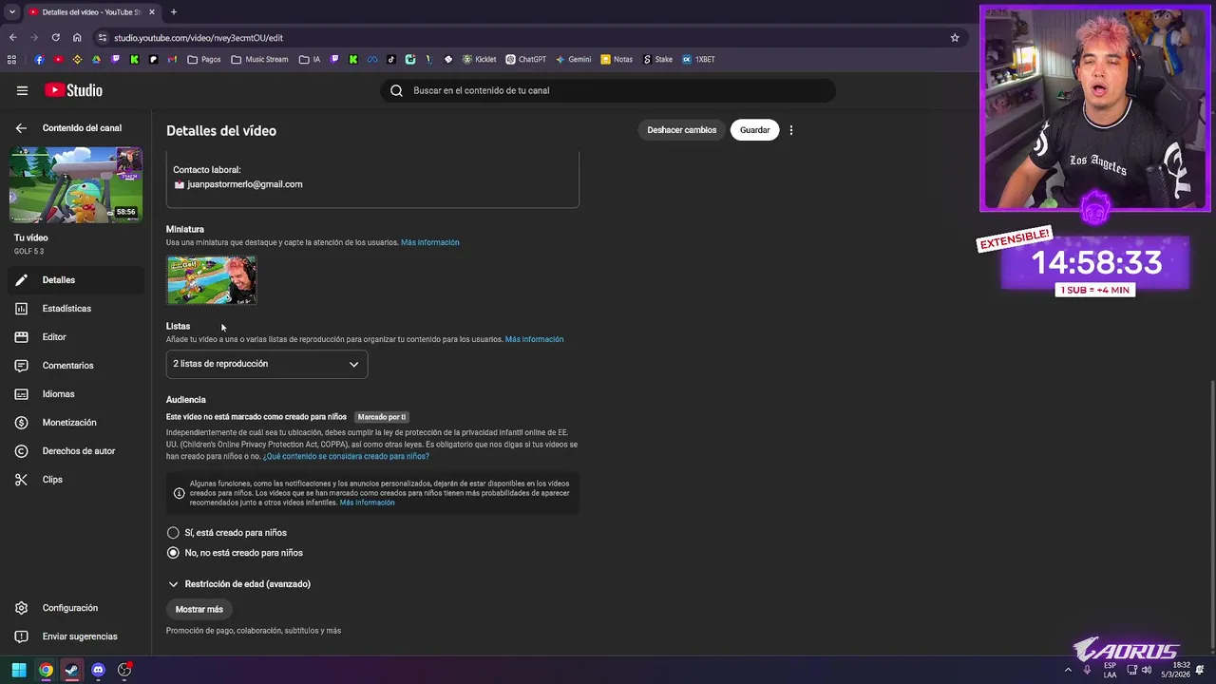Screen dimensions: 1216x684
Task: Click the Derechos de autor copyright icon
Action: coord(21,451)
